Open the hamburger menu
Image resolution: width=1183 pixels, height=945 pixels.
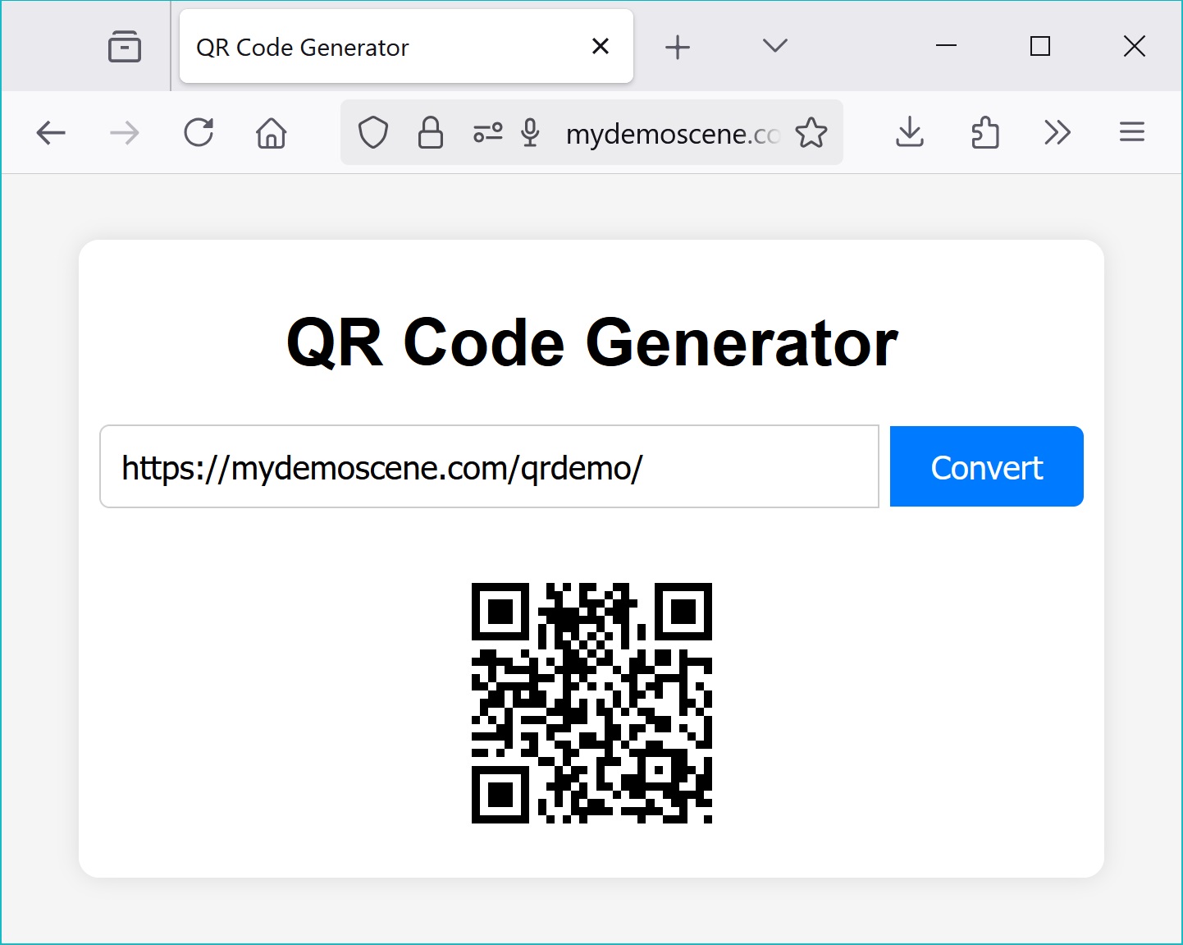(1132, 132)
